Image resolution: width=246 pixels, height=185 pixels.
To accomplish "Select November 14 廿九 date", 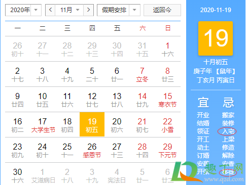I will [142, 100].
